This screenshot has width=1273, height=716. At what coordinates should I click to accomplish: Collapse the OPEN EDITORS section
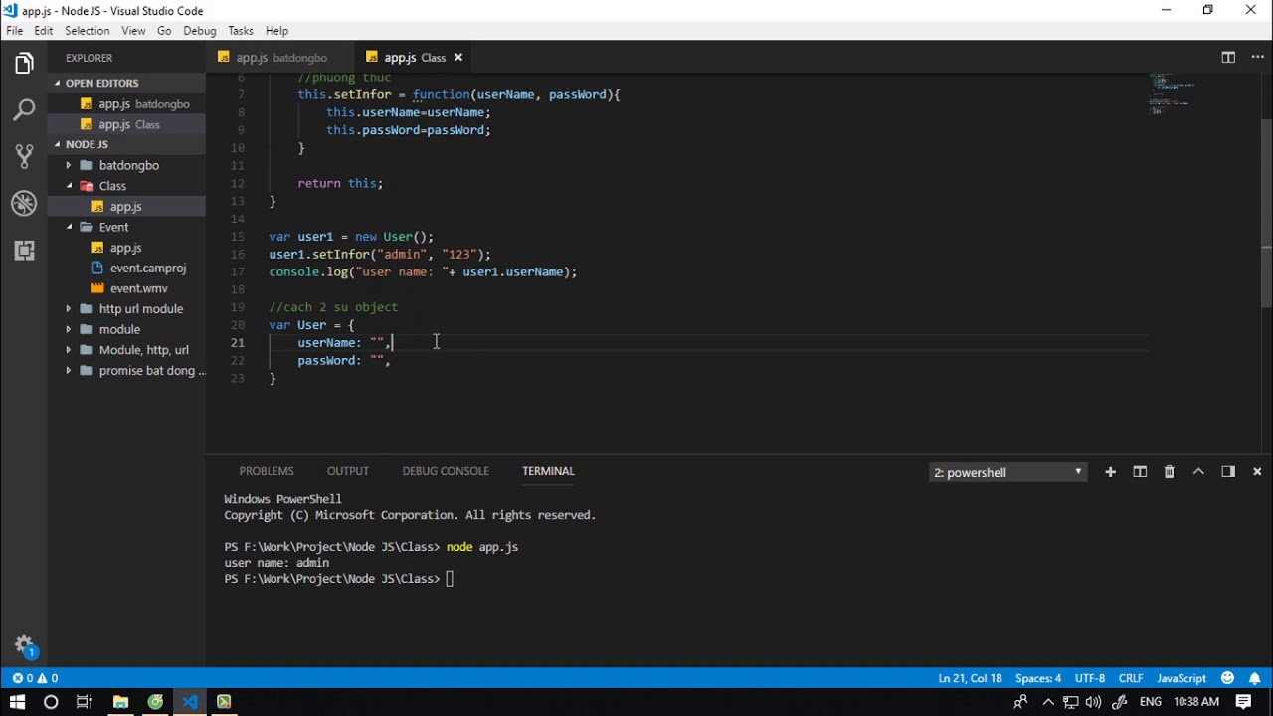pyautogui.click(x=126, y=83)
